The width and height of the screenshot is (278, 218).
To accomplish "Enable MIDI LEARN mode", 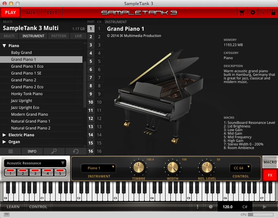I will 13,207.
